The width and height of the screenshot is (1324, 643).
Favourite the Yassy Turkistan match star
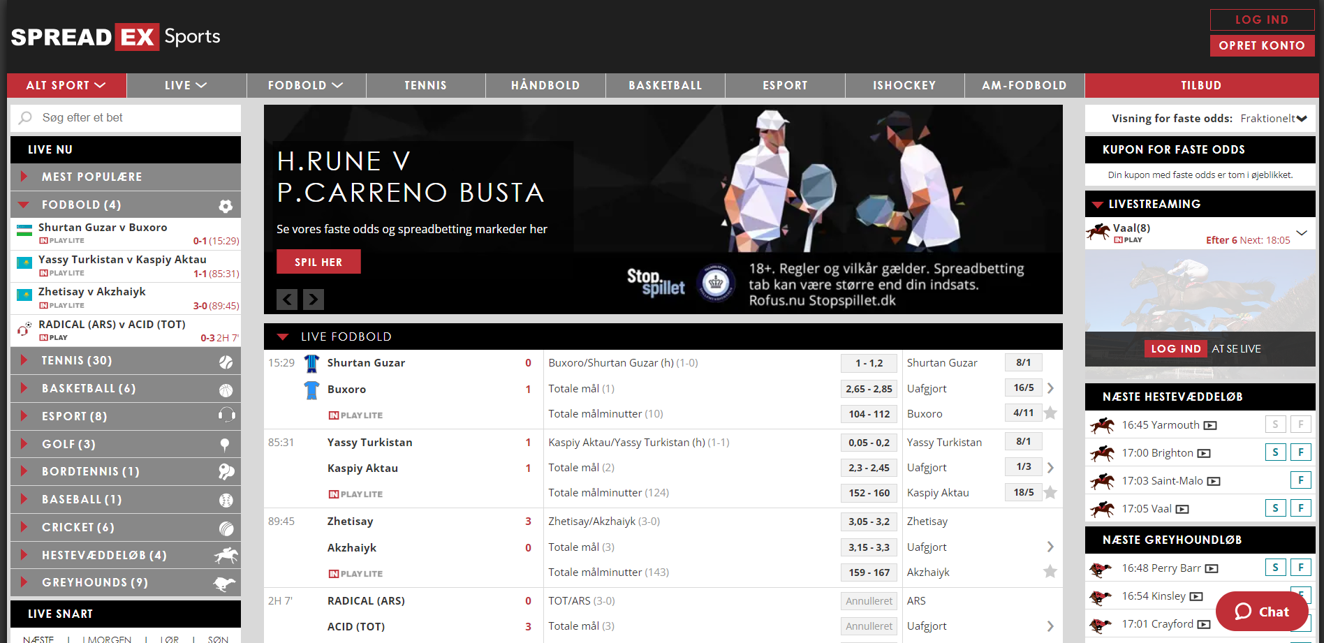(x=1050, y=492)
